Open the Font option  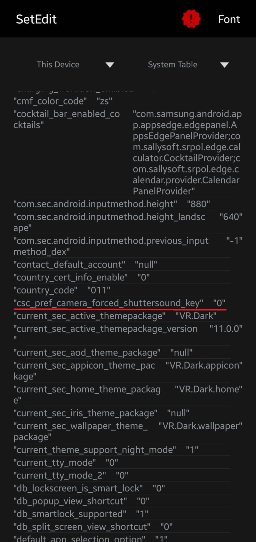coord(229,19)
